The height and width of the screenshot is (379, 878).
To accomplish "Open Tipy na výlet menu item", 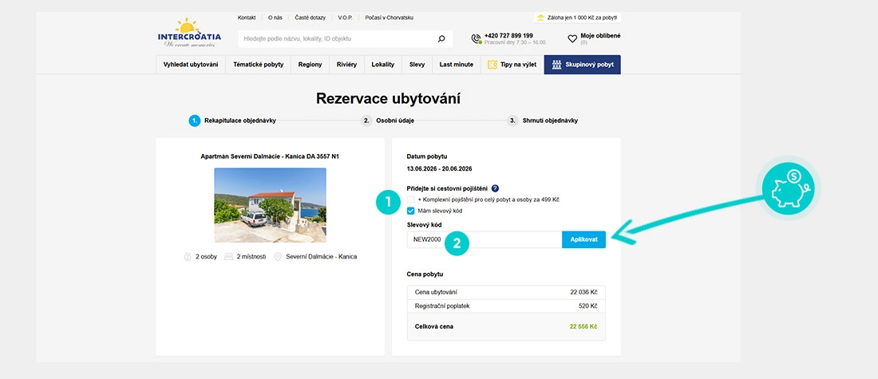I will tap(512, 65).
